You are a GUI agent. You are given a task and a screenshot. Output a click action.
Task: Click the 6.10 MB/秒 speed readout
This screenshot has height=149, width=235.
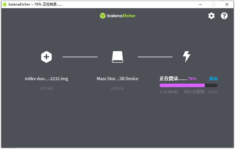pyautogui.click(x=169, y=92)
